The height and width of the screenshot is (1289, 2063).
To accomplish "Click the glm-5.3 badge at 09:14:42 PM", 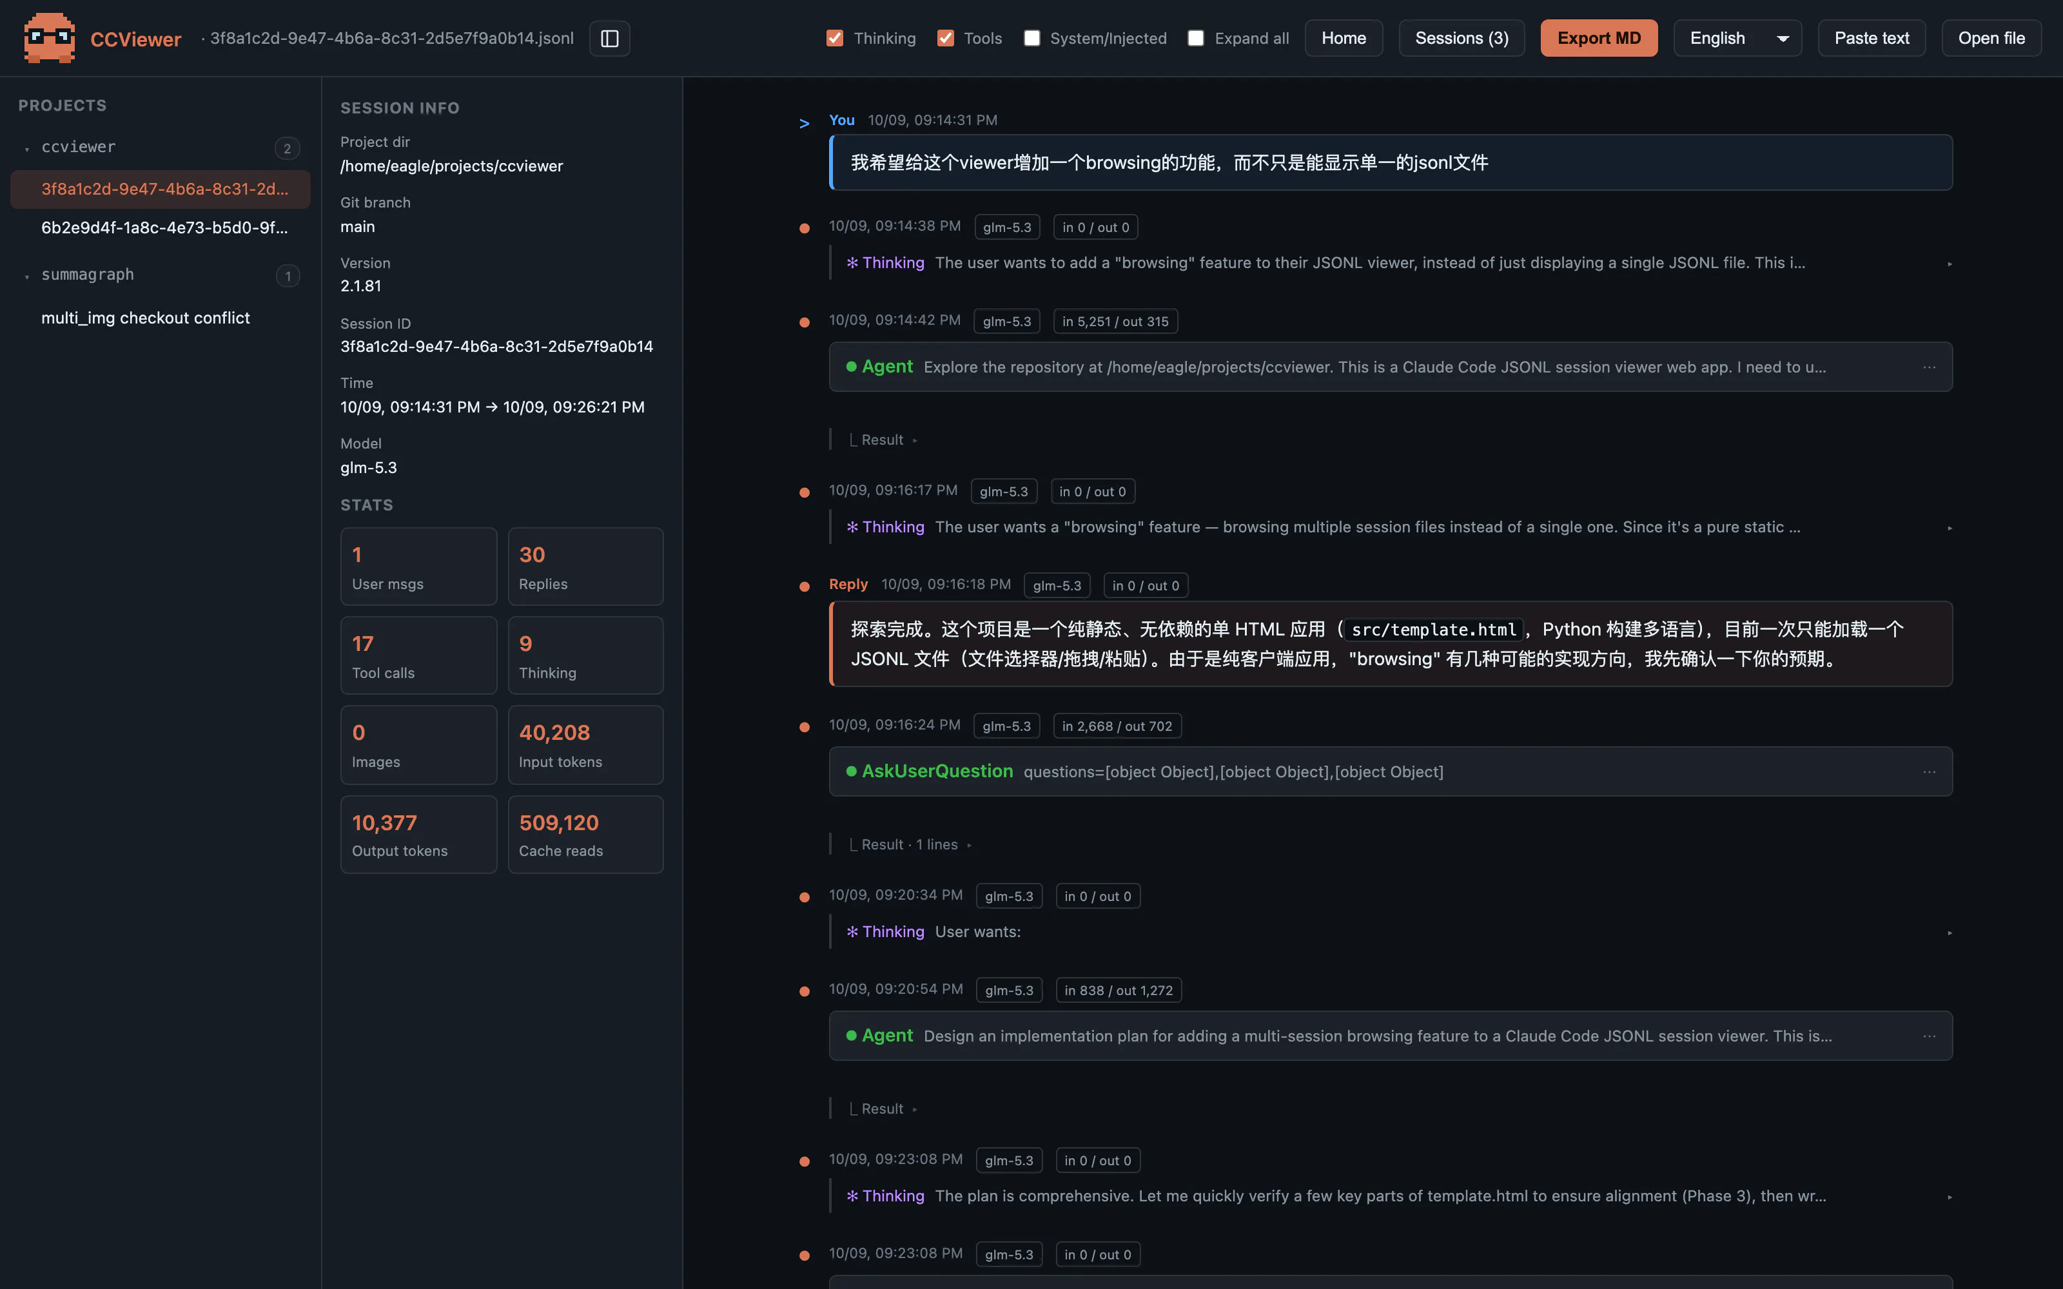I will click(1007, 322).
